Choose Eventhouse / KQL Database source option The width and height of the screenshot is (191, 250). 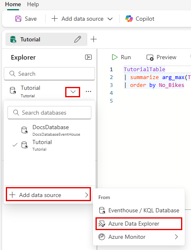139,210
